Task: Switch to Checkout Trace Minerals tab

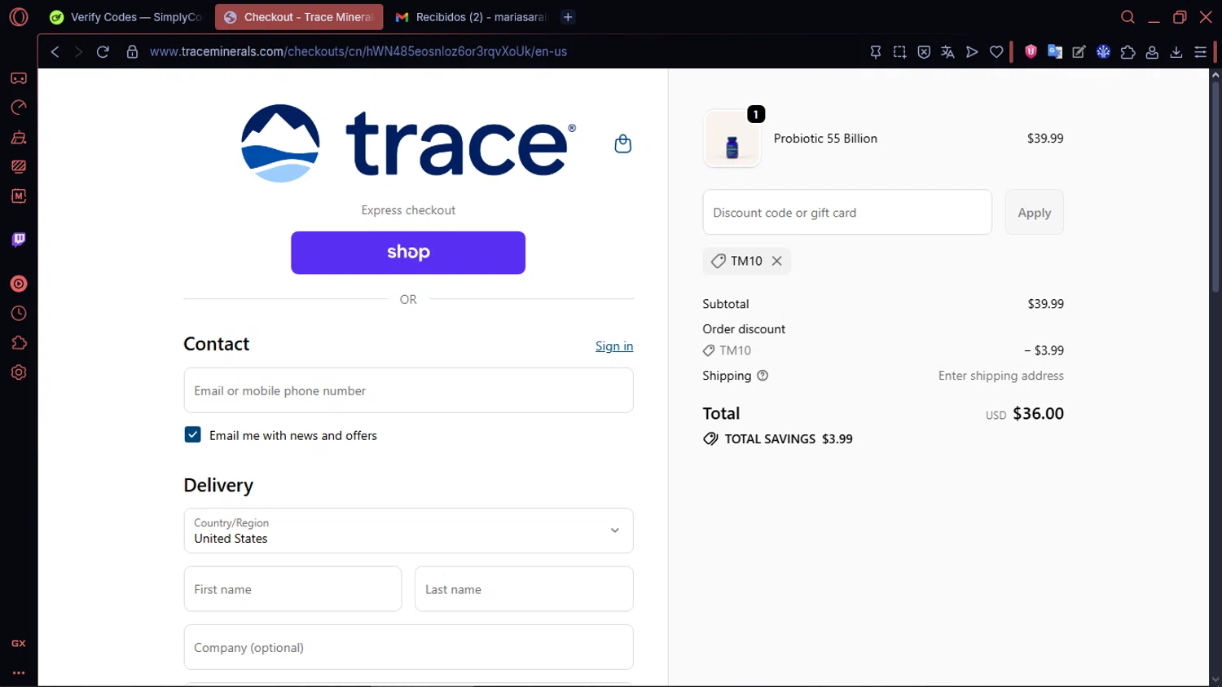Action: [x=299, y=17]
